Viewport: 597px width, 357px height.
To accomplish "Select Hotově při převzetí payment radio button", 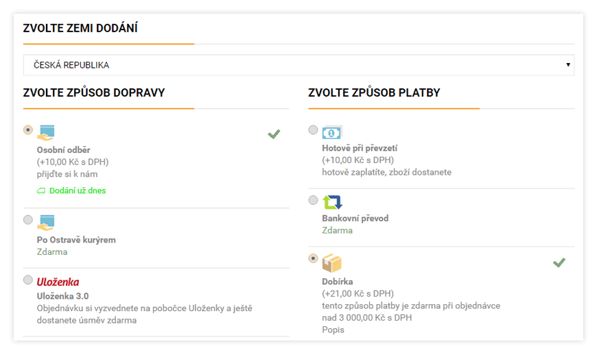I will 313,130.
